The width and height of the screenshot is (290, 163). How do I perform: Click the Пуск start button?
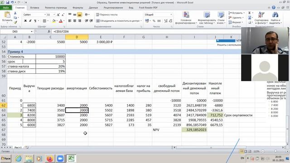pyautogui.click(x=6, y=158)
